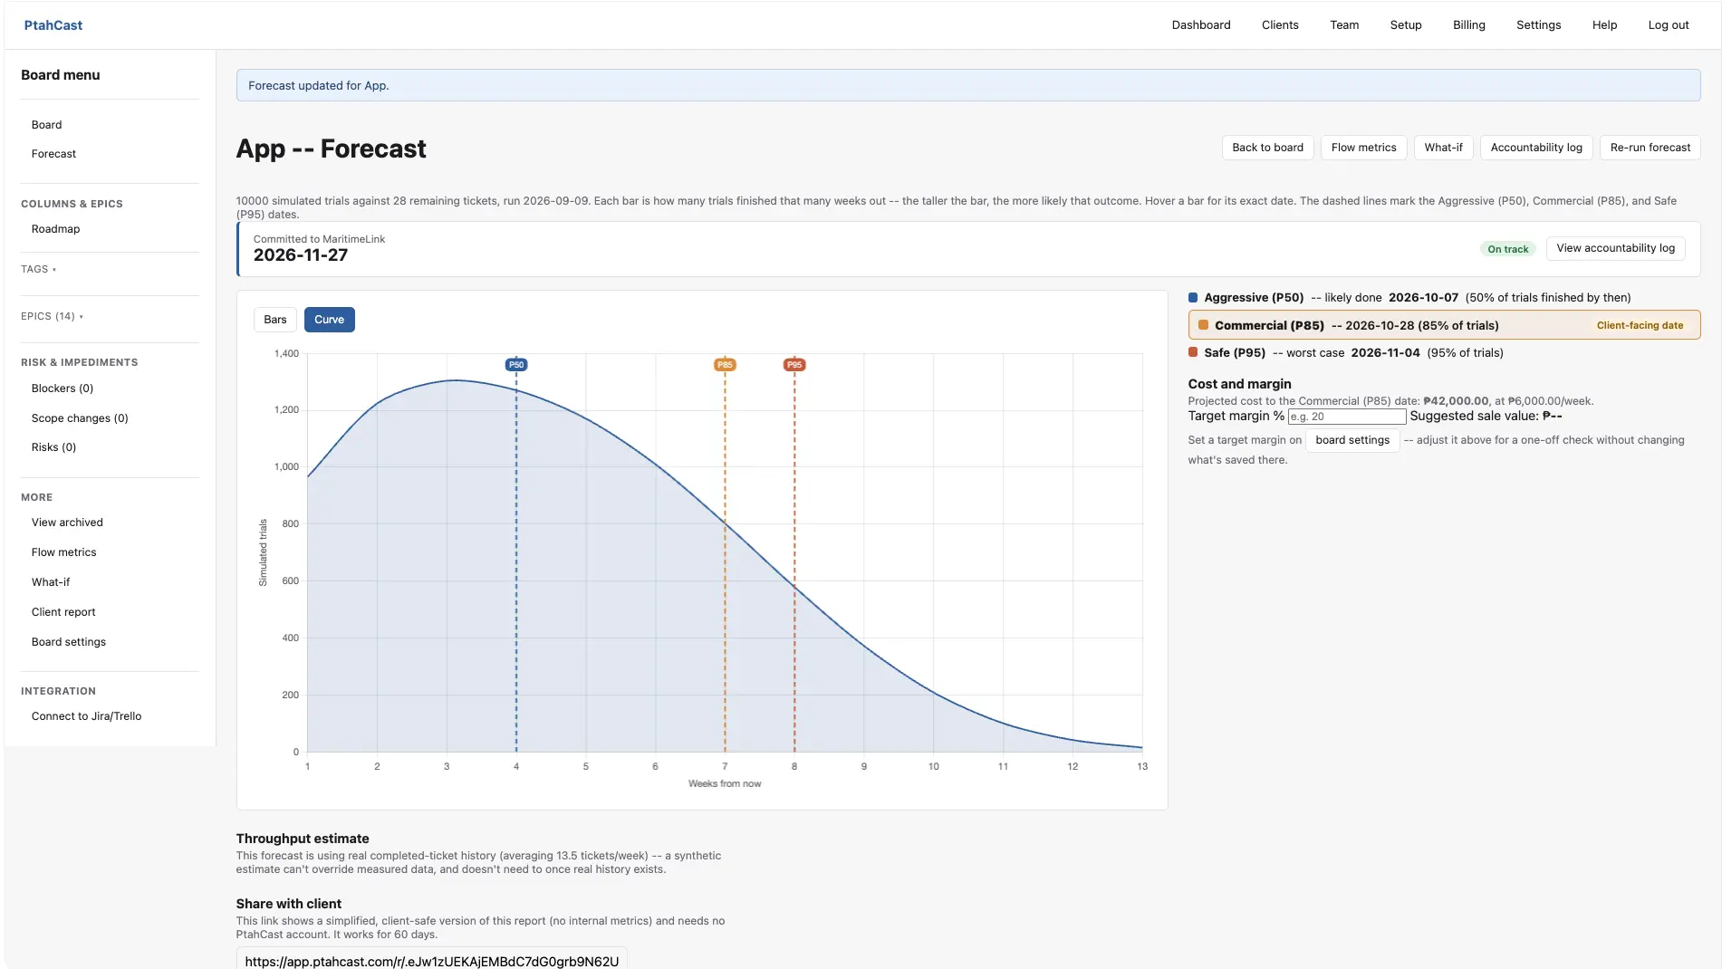Open Risks (0) in sidebar

(53, 447)
